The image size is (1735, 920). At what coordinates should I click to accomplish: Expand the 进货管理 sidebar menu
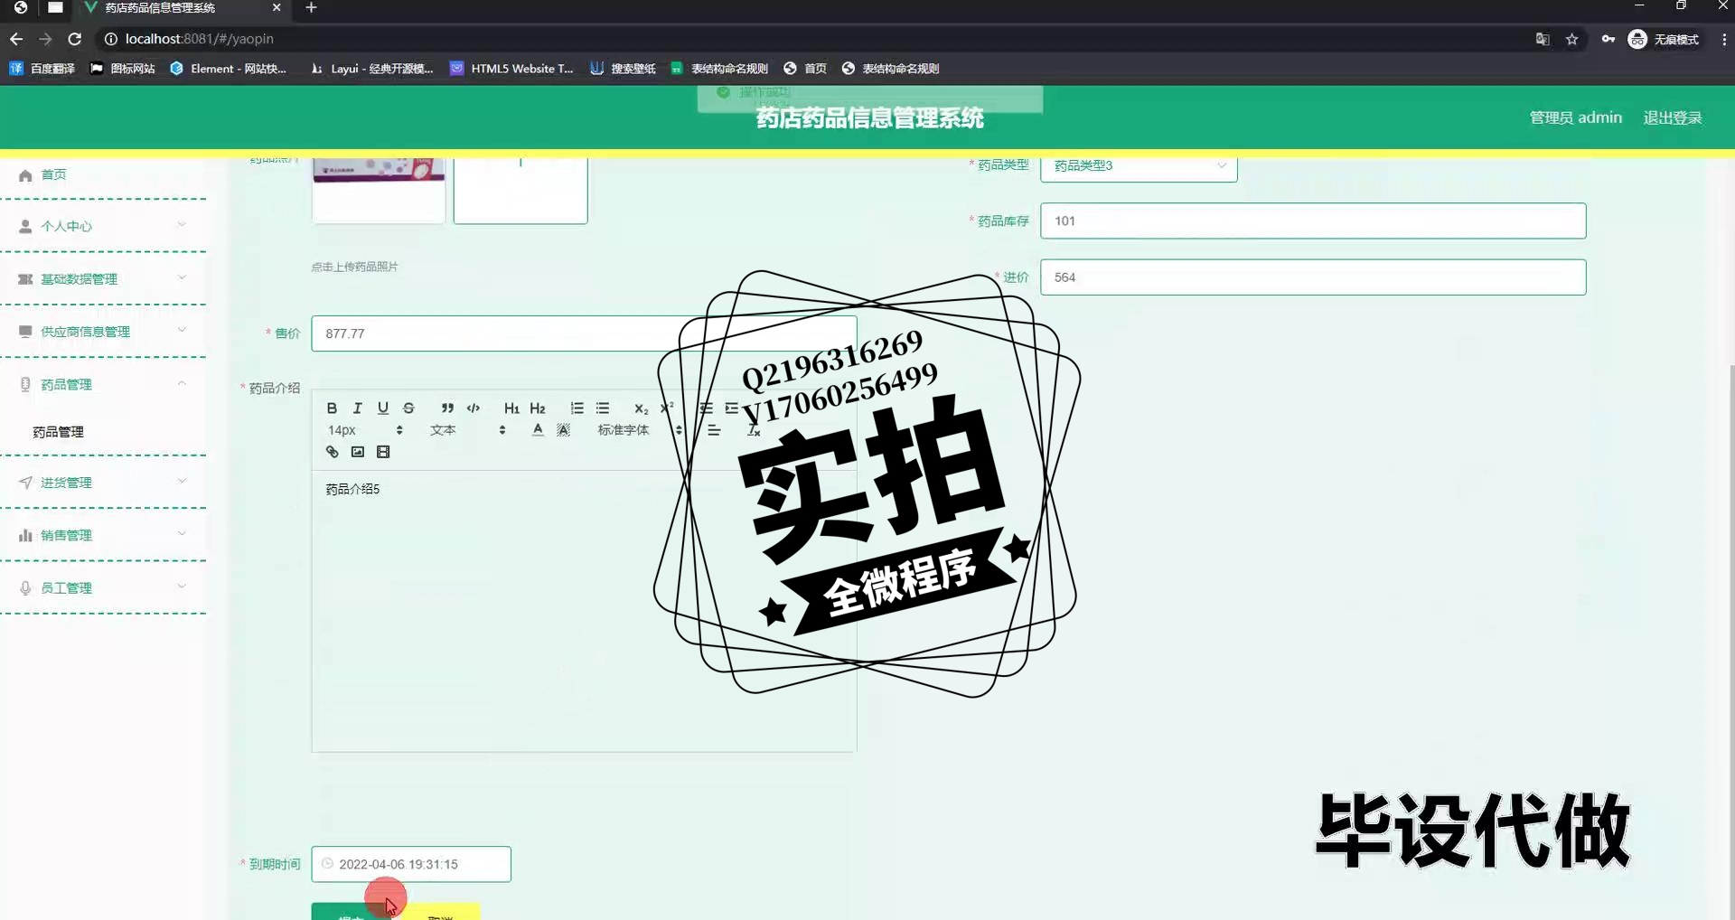point(103,483)
